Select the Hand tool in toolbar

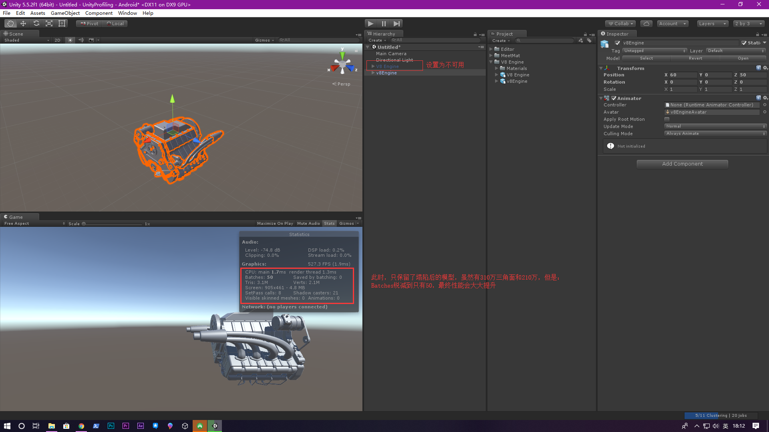[x=10, y=24]
